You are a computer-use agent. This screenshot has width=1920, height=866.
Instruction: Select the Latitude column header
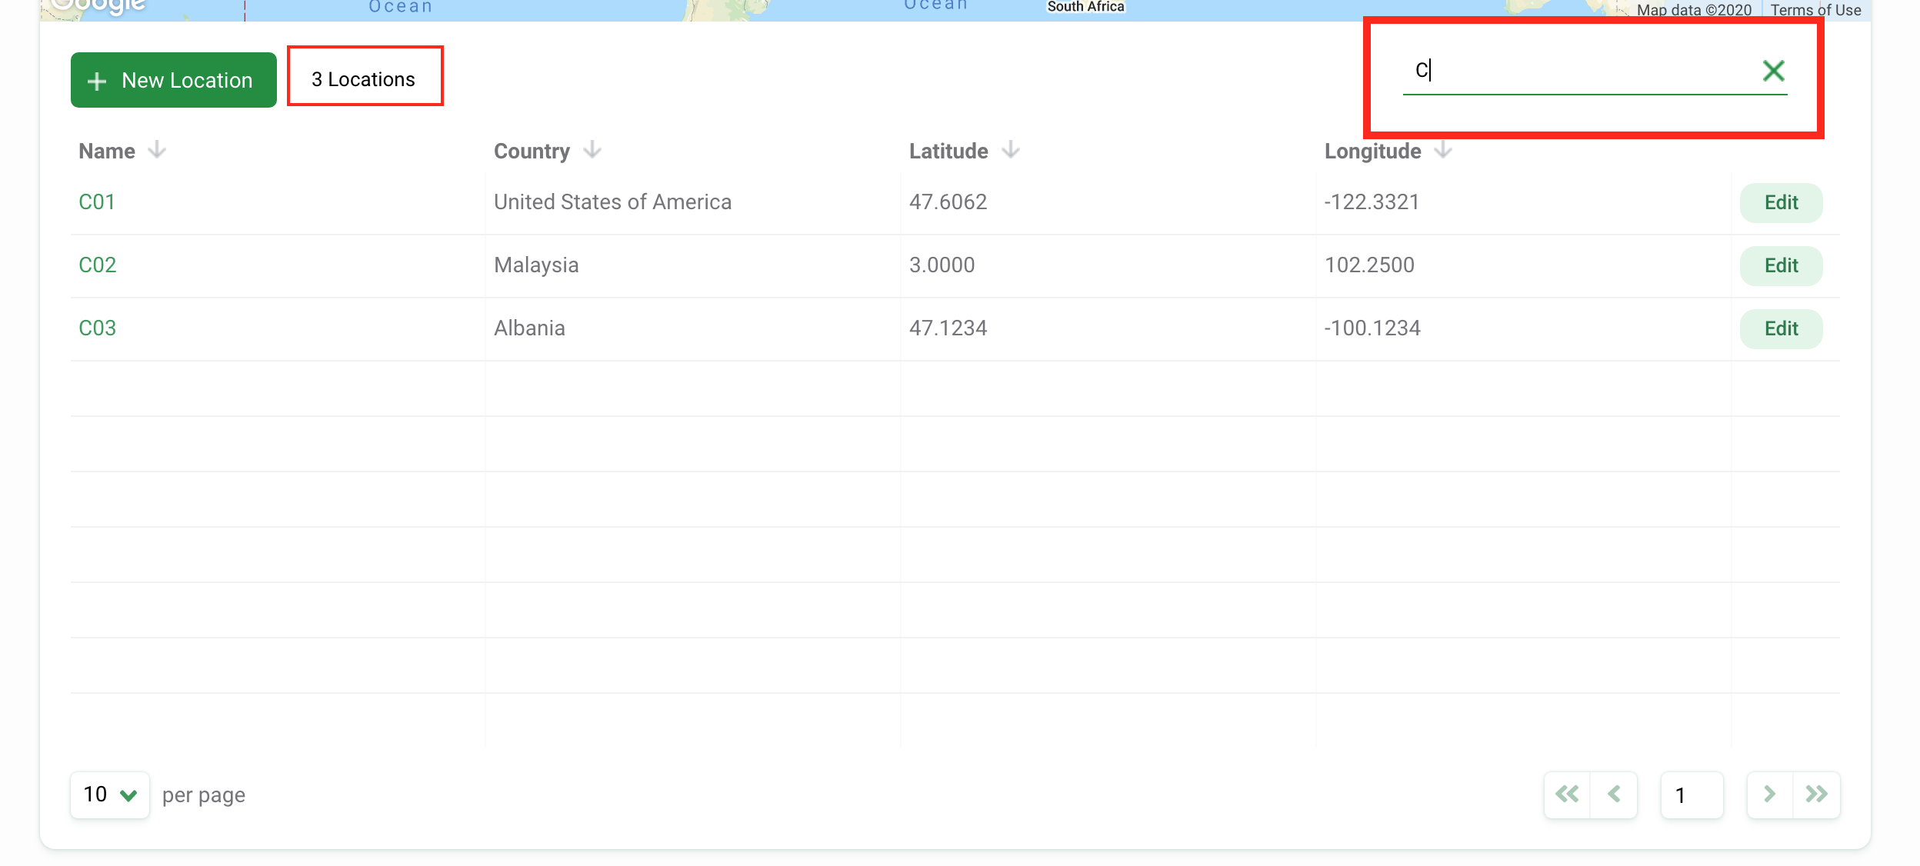click(x=948, y=151)
